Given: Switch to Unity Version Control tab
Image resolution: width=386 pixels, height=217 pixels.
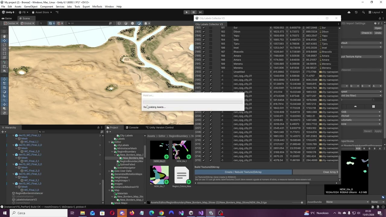Looking at the screenshot, I should click(x=160, y=127).
